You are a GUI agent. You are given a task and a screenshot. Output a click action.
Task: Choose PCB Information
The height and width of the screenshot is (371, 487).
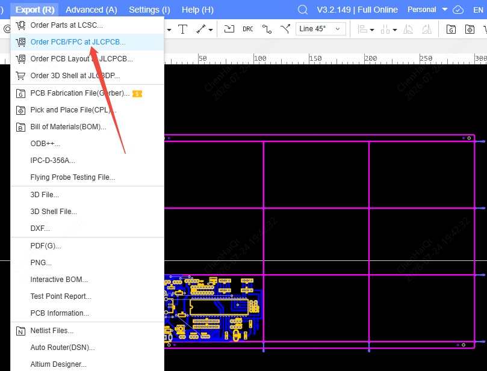pos(87,313)
